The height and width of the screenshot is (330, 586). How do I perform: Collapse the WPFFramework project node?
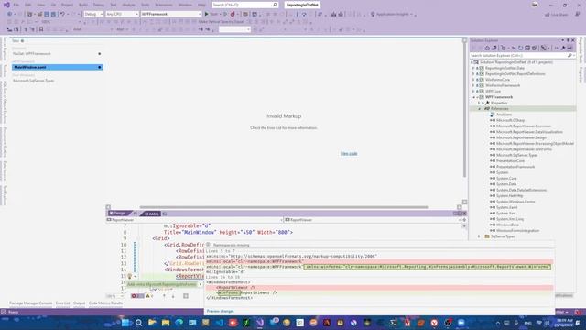[473, 97]
